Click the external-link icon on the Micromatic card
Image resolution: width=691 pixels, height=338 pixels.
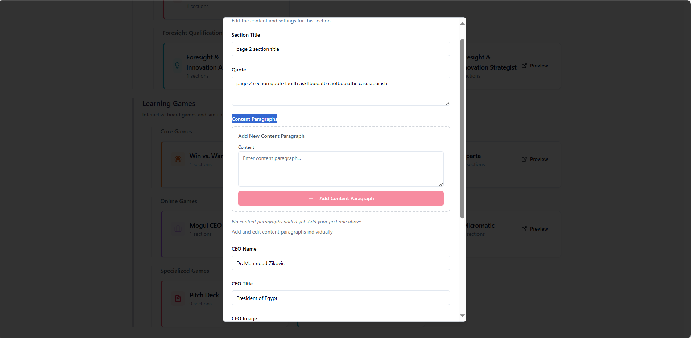tap(524, 229)
